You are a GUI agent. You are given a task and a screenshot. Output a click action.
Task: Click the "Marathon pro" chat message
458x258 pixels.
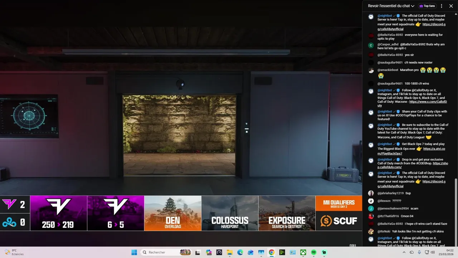(409, 70)
